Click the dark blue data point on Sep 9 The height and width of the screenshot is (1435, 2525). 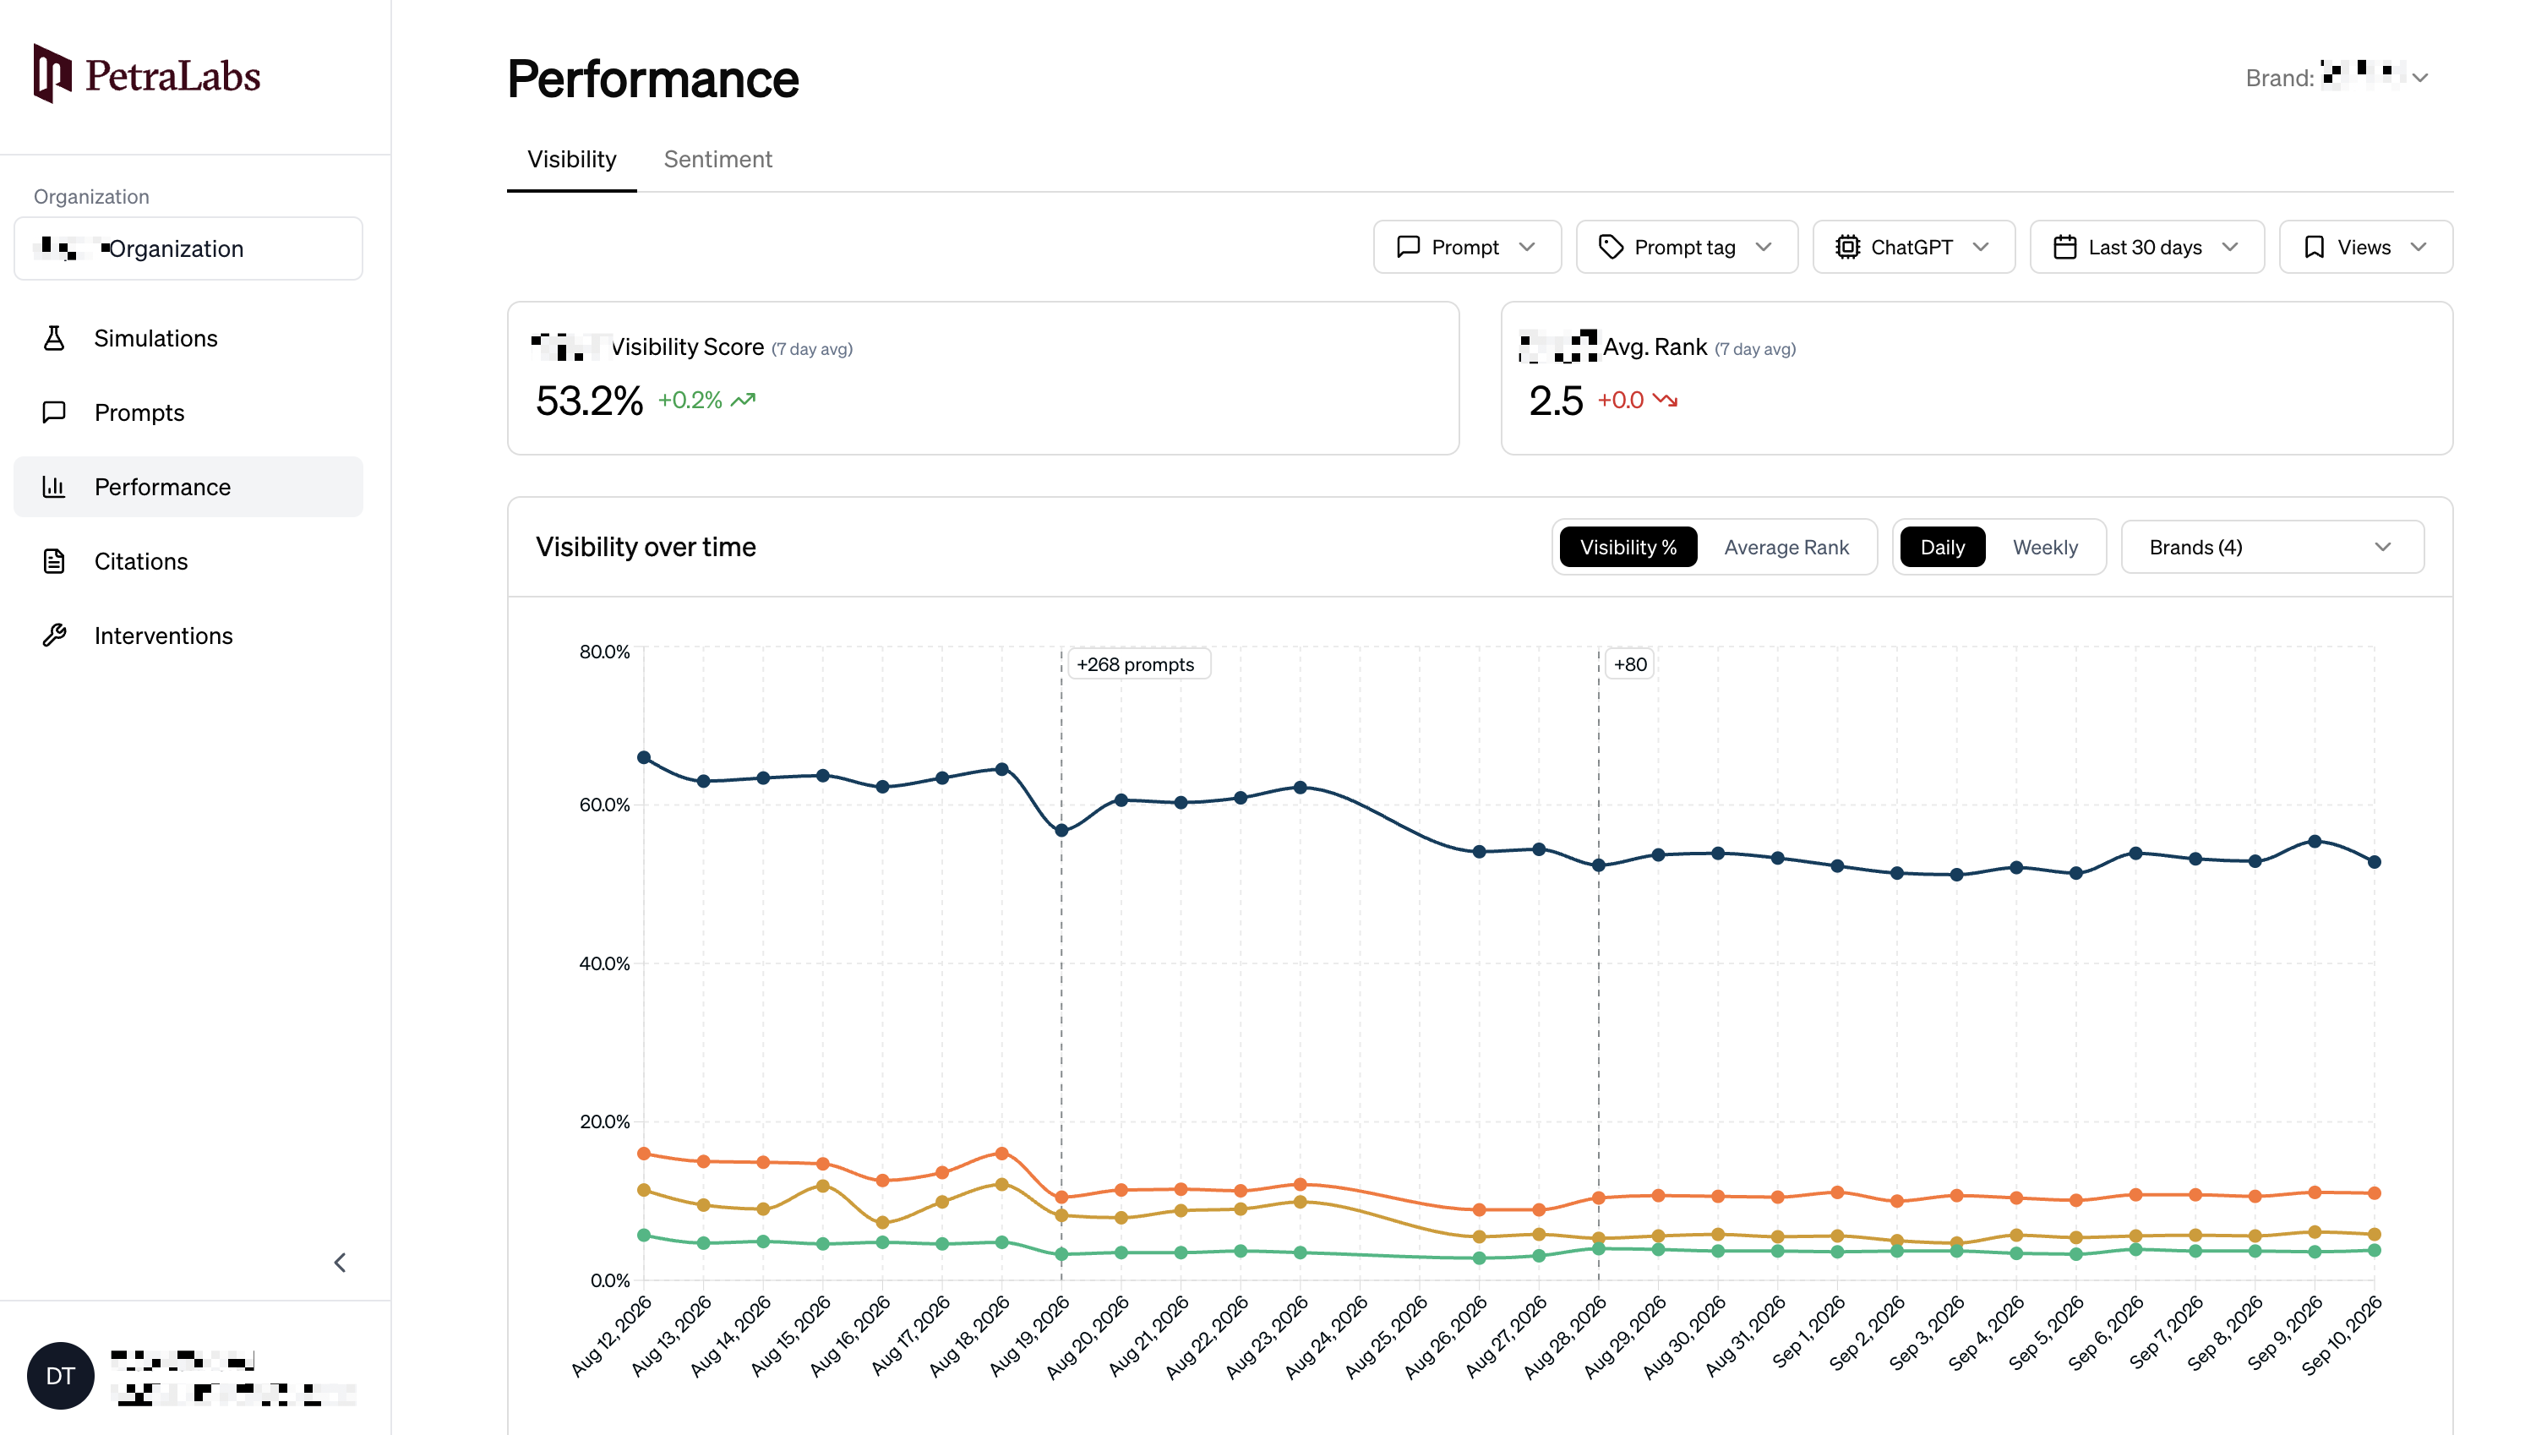(x=2315, y=841)
